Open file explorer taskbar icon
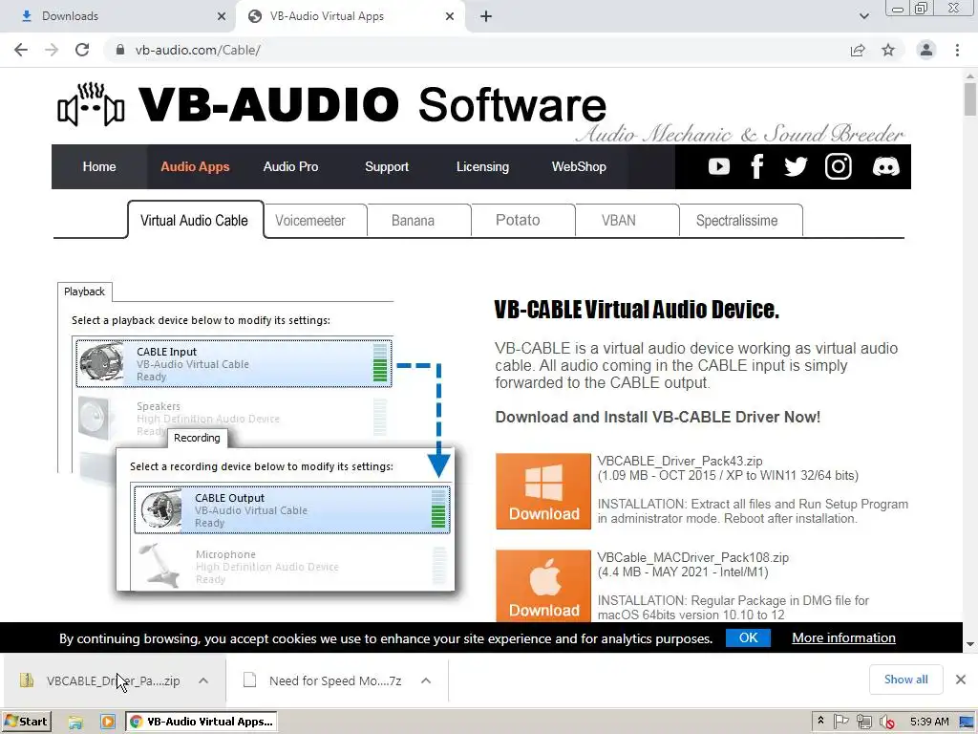978x734 pixels. pos(75,723)
